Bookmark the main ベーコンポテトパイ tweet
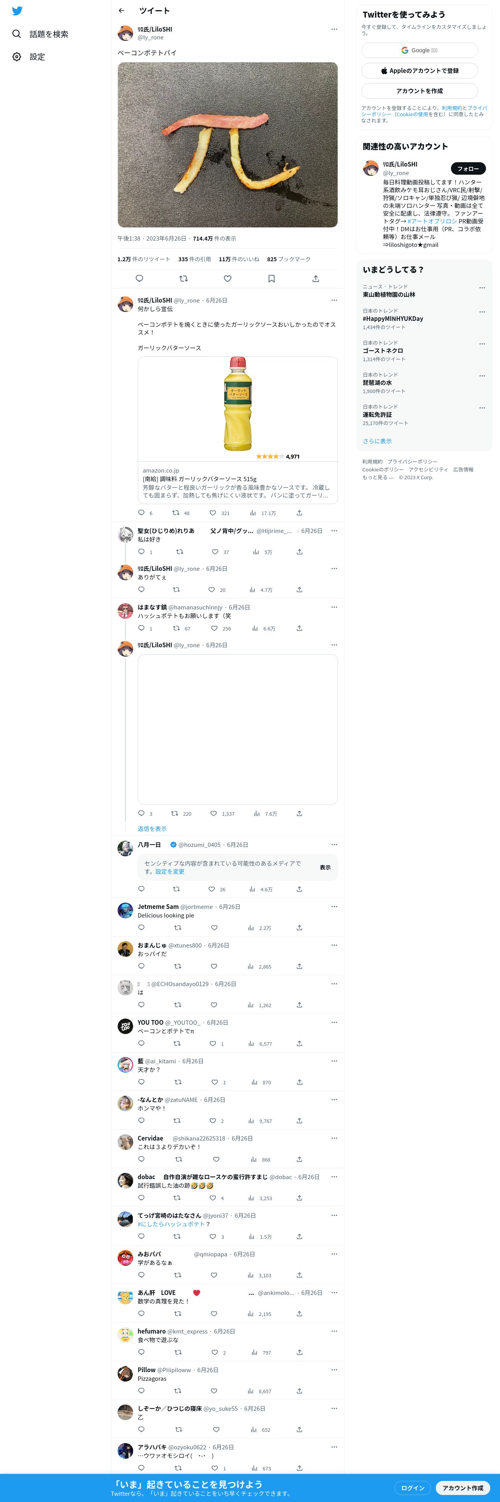The image size is (500, 1502). [271, 279]
